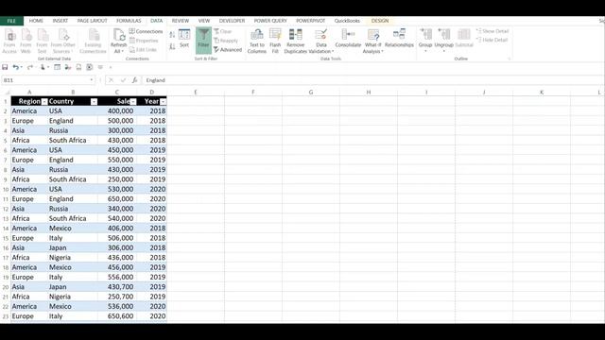Switch to the HOME tab
Screen dimensions: 605x340
point(36,21)
